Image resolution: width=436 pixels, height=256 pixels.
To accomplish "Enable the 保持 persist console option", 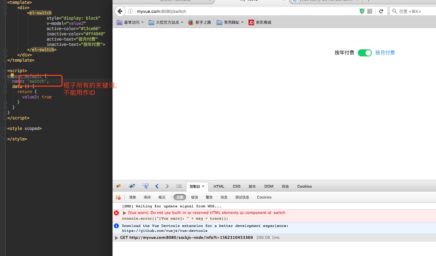I will click(x=147, y=197).
